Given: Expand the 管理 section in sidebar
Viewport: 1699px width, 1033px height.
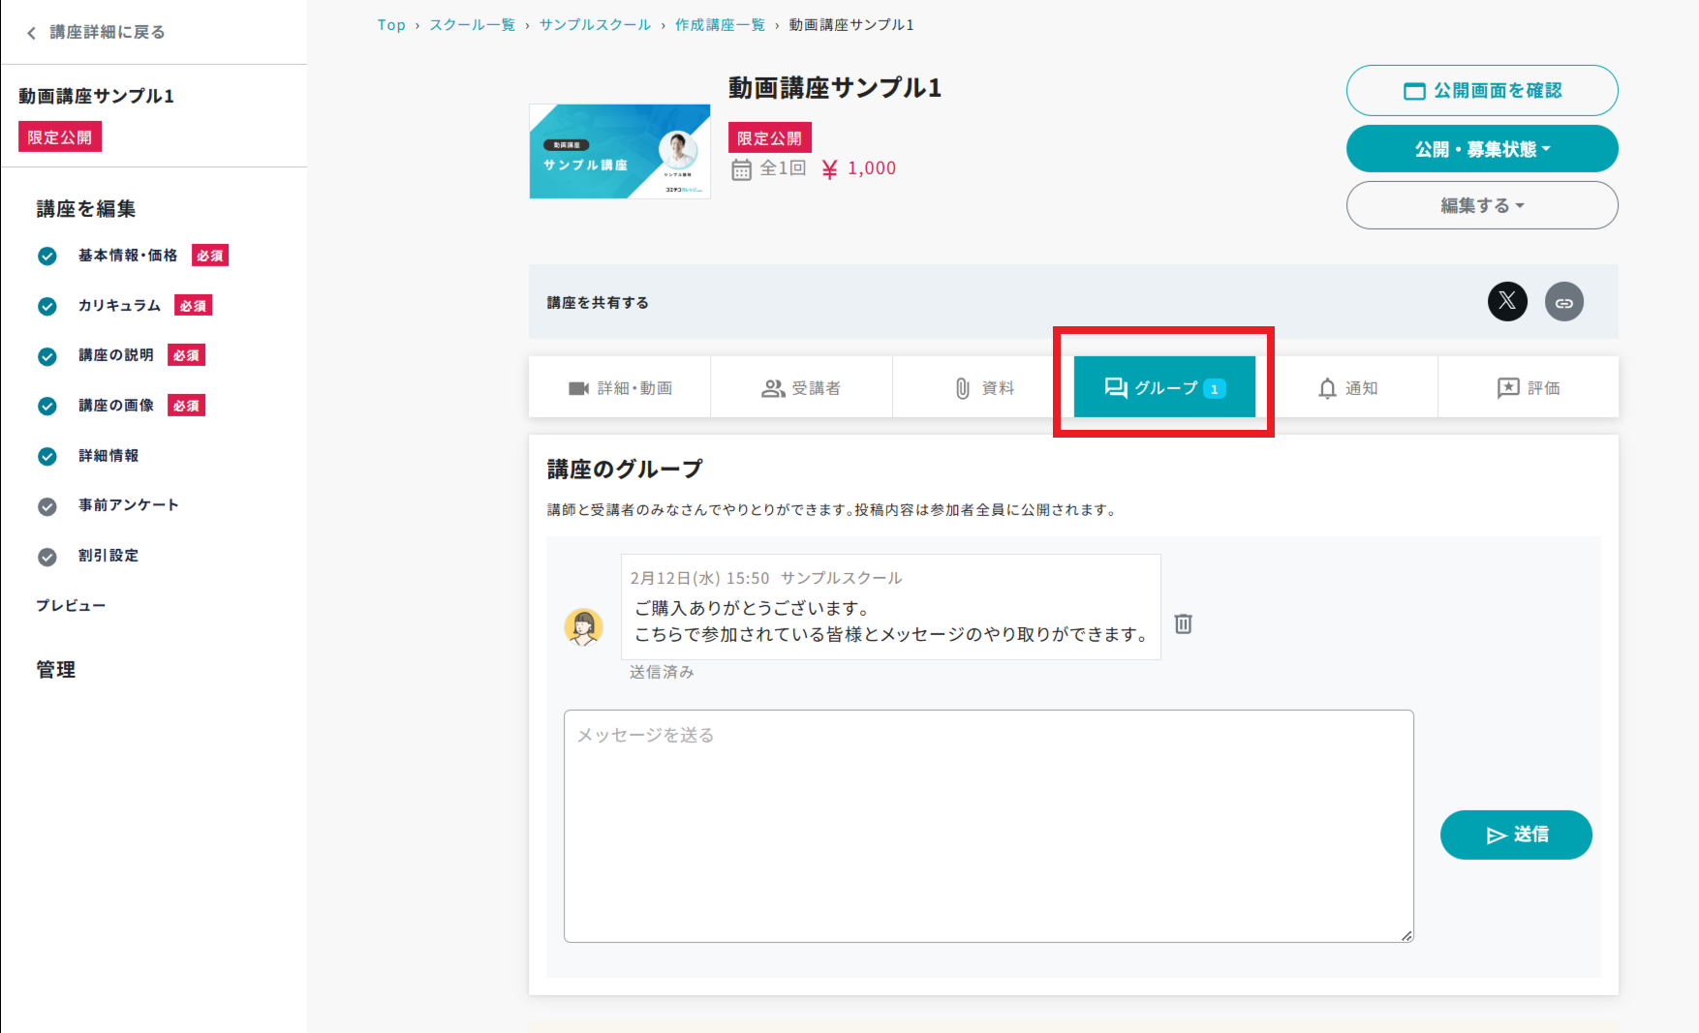Looking at the screenshot, I should click(56, 670).
